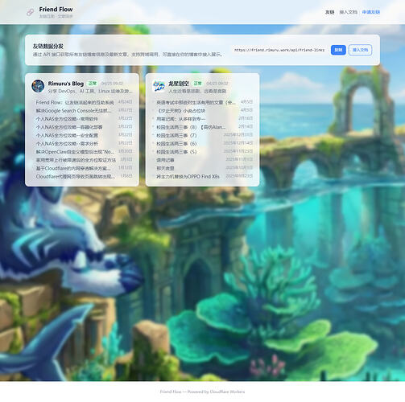The height and width of the screenshot is (402, 405).
Task: Open the 《汐止天树》 novel article
Action: pyautogui.click(x=181, y=111)
